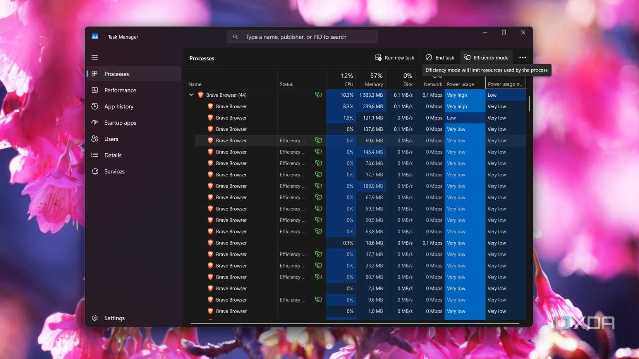Click the search magnifier icon
The image size is (639, 359).
235,37
